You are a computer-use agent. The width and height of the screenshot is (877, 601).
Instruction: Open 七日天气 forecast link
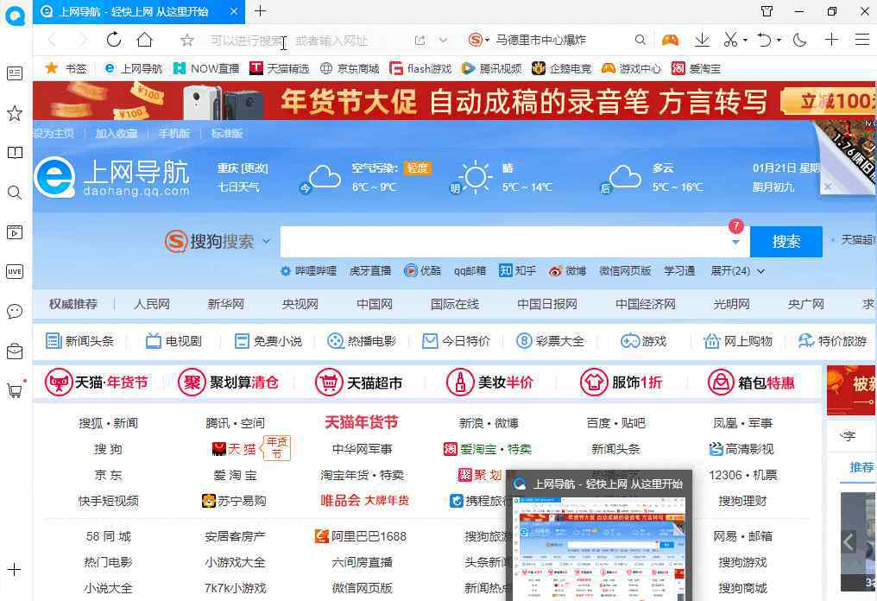coord(238,187)
